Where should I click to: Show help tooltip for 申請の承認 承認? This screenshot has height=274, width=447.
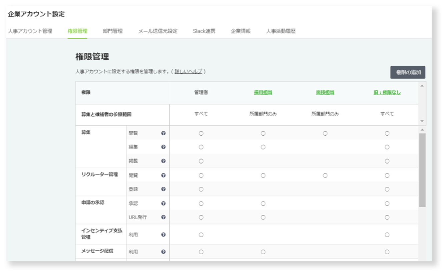[163, 203]
